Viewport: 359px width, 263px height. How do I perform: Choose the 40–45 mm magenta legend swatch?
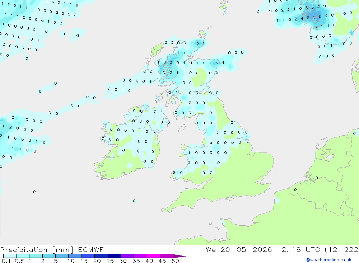[x=153, y=256]
